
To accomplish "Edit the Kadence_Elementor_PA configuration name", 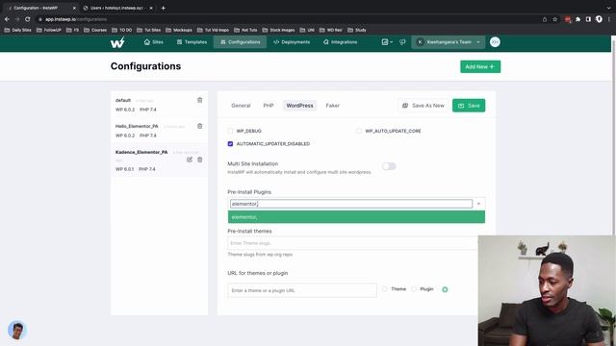I will coord(190,160).
